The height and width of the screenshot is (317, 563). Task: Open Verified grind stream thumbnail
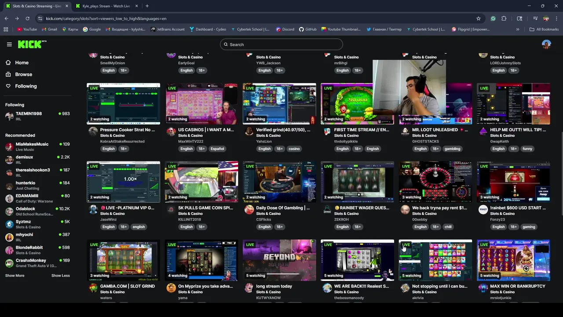pyautogui.click(x=279, y=104)
